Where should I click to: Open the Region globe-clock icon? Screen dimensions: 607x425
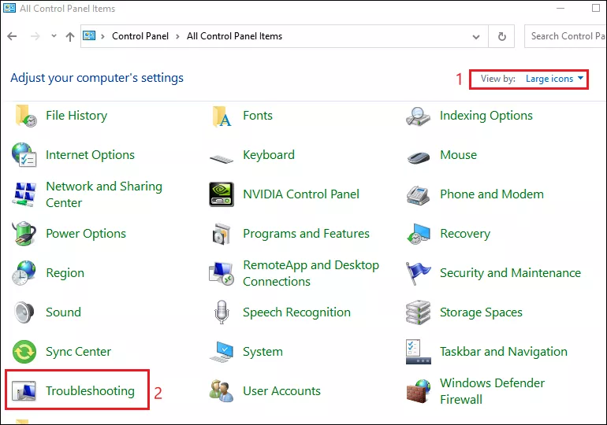pyautogui.click(x=24, y=273)
